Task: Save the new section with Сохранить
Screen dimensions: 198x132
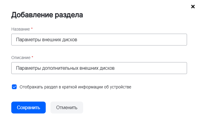Action: coord(28,107)
